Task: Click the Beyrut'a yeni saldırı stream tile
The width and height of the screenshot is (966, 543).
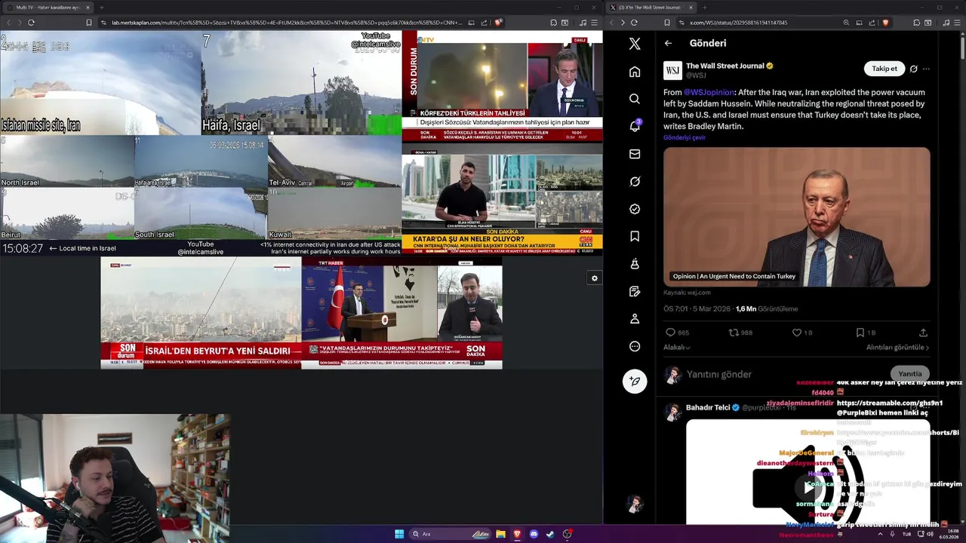Action: tap(201, 313)
